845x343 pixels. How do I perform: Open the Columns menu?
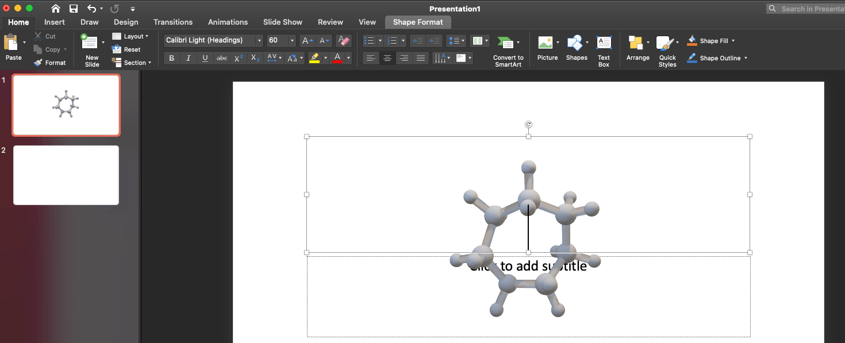[479, 41]
